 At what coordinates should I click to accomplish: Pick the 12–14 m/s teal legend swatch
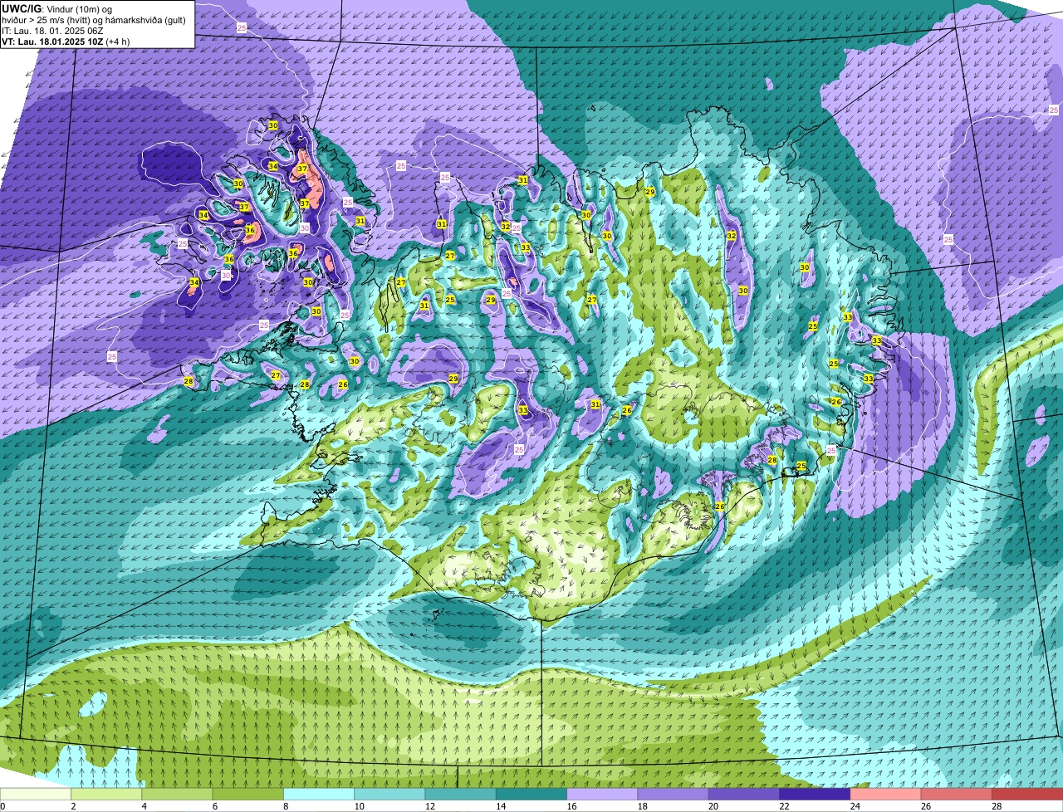point(461,795)
